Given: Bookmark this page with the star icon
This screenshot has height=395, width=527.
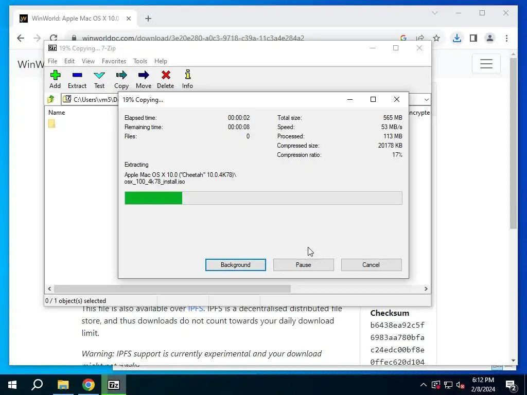Looking at the screenshot, I should [436, 38].
